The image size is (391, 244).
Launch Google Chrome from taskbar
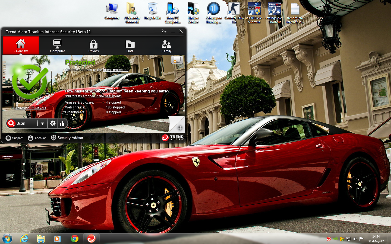(74, 239)
